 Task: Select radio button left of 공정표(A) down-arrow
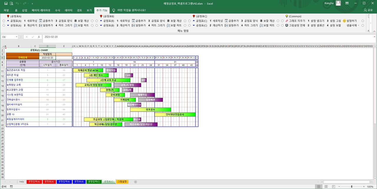4,26
